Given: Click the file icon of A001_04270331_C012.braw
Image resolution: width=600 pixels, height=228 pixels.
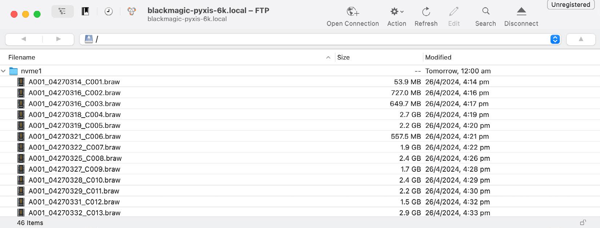Looking at the screenshot, I should tap(21, 202).
